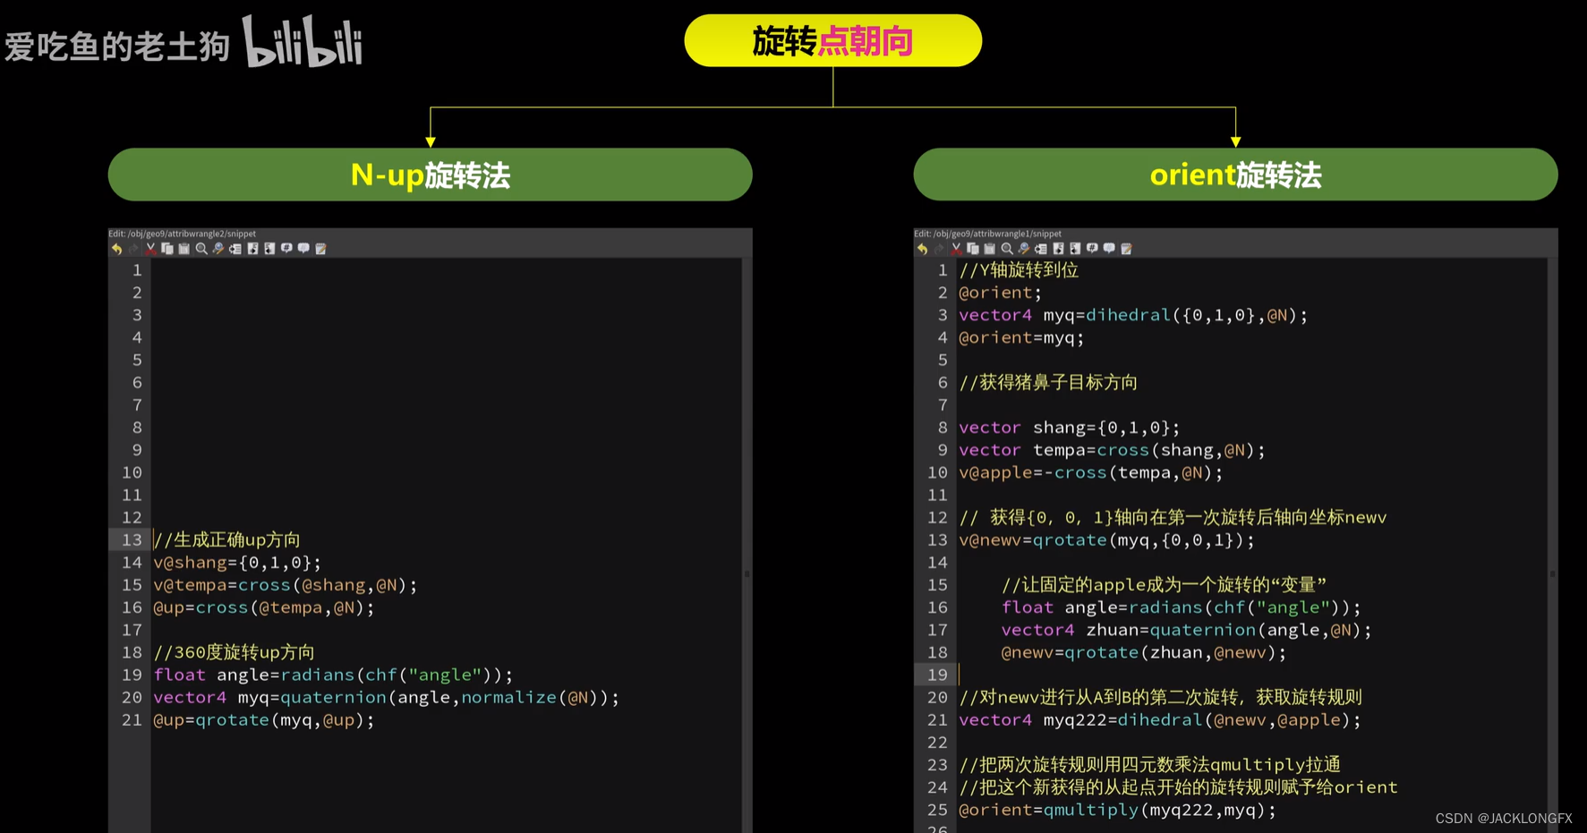Click the attribwrangle2 snippet path title
Viewport: 1587px width, 833px height.
point(183,234)
